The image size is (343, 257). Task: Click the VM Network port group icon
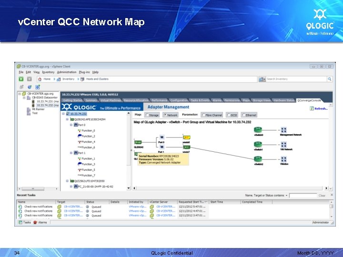(x=284, y=145)
